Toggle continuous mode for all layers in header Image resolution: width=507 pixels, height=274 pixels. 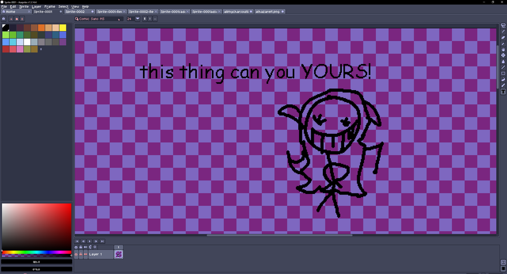point(86,247)
